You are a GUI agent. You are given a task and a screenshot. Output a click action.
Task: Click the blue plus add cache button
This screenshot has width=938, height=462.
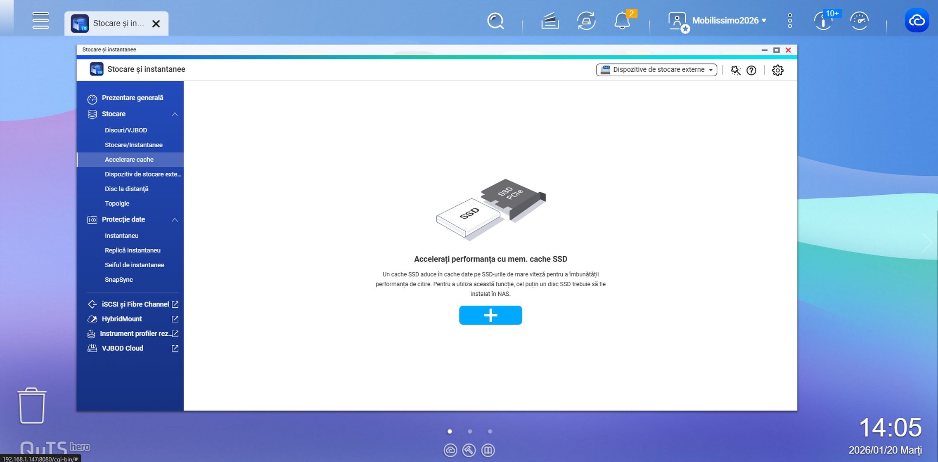pos(490,315)
